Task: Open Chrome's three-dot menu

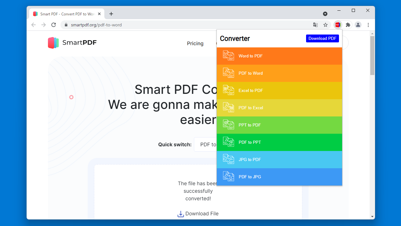Action: coord(368,25)
